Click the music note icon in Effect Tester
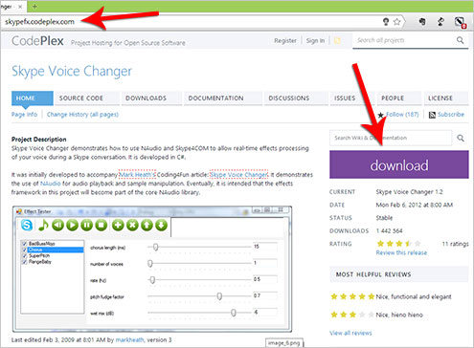 click(x=43, y=225)
